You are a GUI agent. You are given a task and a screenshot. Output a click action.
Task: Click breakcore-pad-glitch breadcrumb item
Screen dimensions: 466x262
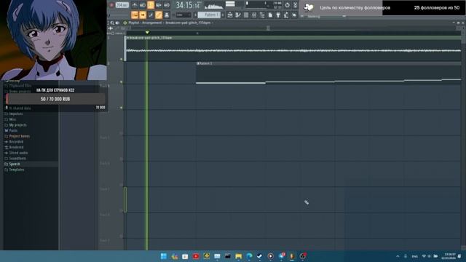188,23
